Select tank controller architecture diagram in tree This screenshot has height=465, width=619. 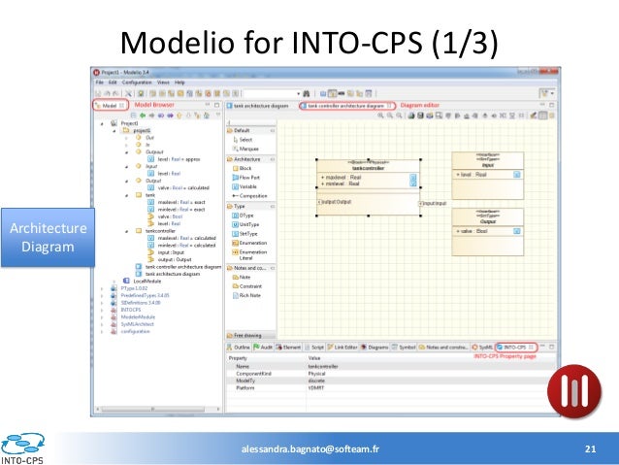pos(179,267)
